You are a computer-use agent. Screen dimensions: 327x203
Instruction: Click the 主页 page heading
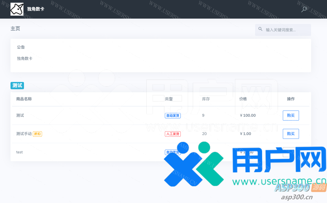15,29
